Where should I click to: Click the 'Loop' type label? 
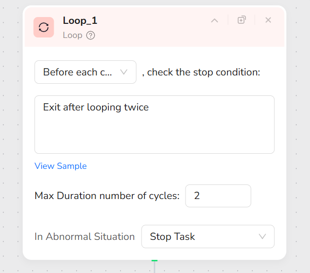click(x=72, y=35)
